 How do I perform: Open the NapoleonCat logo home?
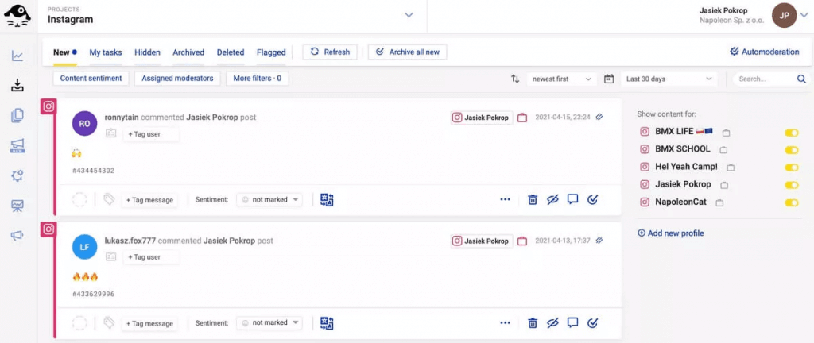pyautogui.click(x=17, y=16)
